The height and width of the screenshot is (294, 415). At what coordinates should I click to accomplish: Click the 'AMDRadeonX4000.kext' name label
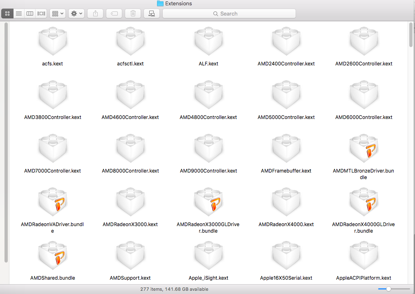click(286, 224)
